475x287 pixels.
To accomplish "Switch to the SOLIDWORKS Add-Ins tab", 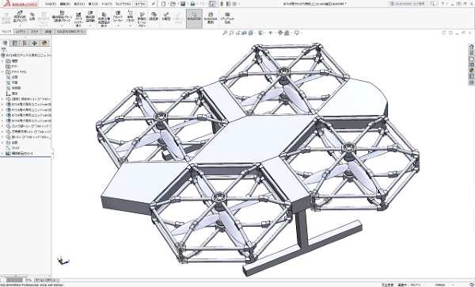I will (71, 32).
